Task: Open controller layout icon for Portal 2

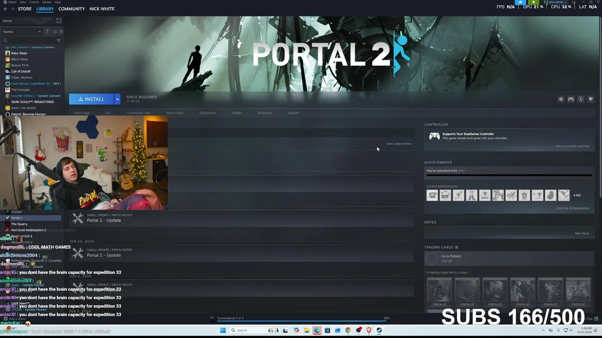Action: click(570, 99)
